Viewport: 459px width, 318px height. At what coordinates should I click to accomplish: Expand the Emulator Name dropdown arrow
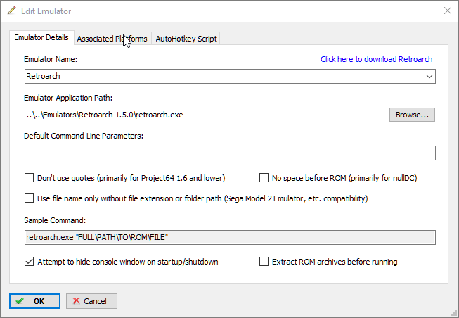tap(429, 77)
